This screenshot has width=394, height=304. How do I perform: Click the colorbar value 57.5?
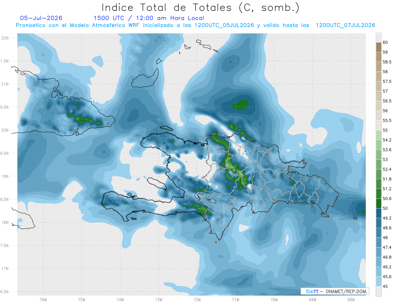(x=387, y=81)
